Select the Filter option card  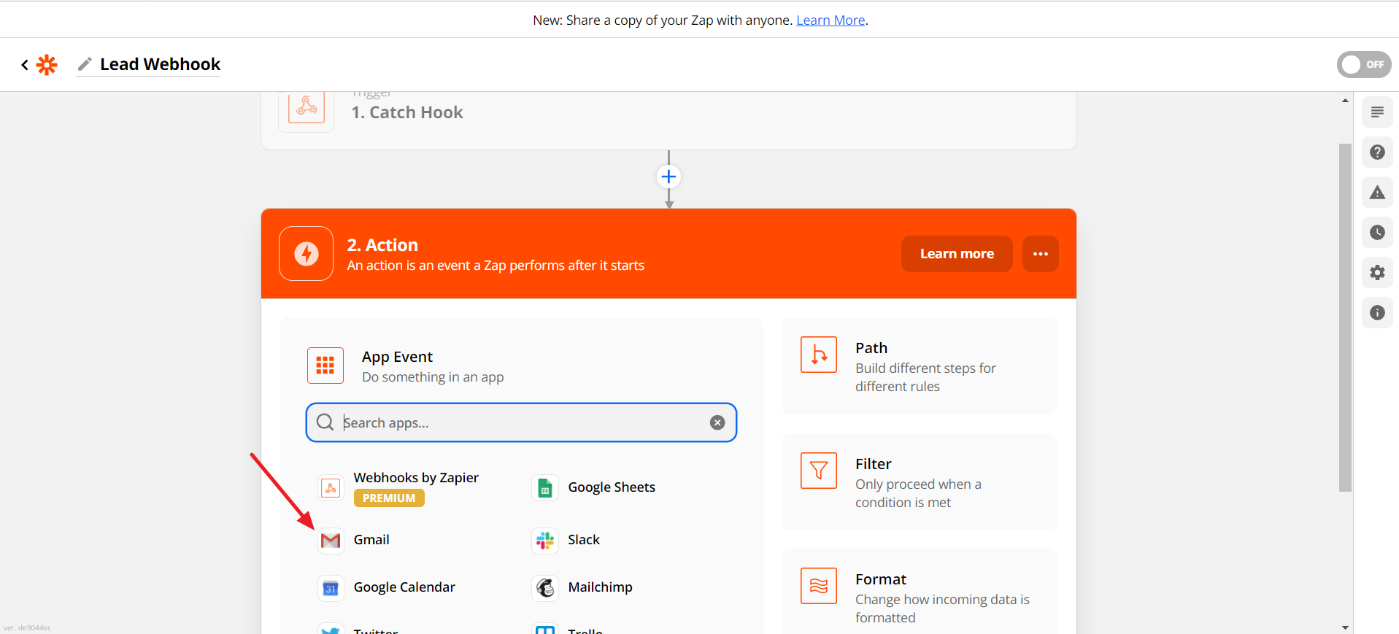click(x=919, y=482)
